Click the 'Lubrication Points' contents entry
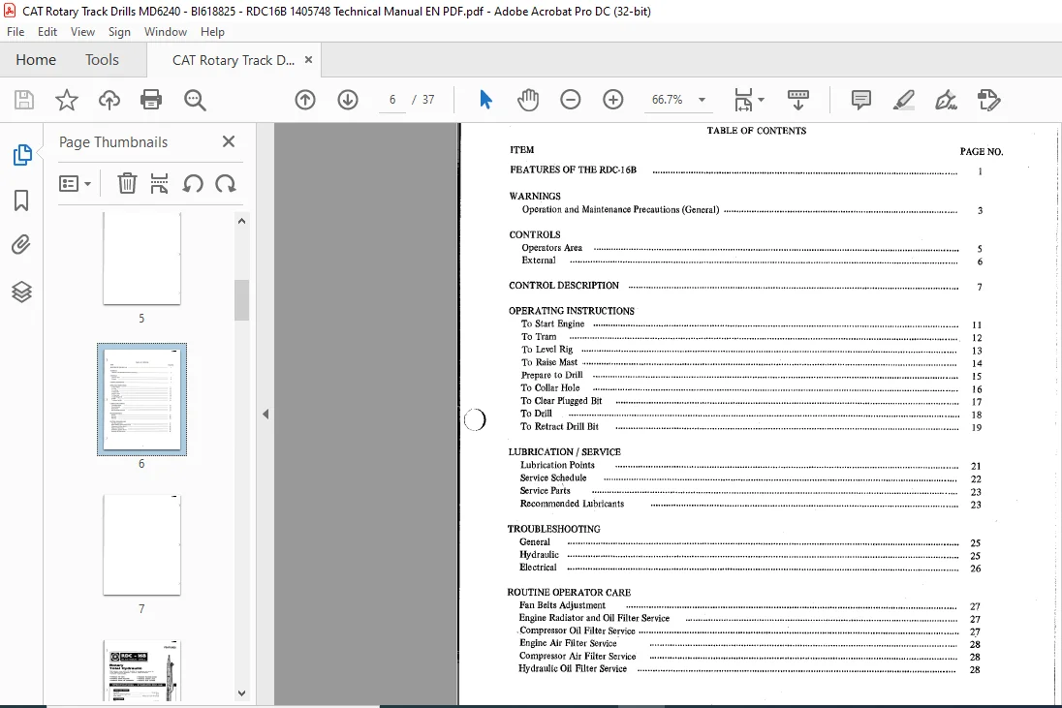 (557, 465)
